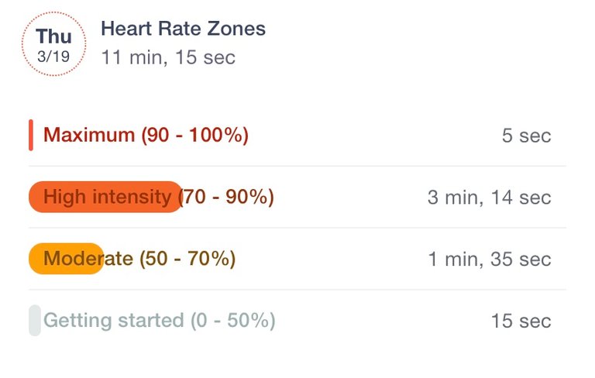Select the Maximum zone label

89,136
